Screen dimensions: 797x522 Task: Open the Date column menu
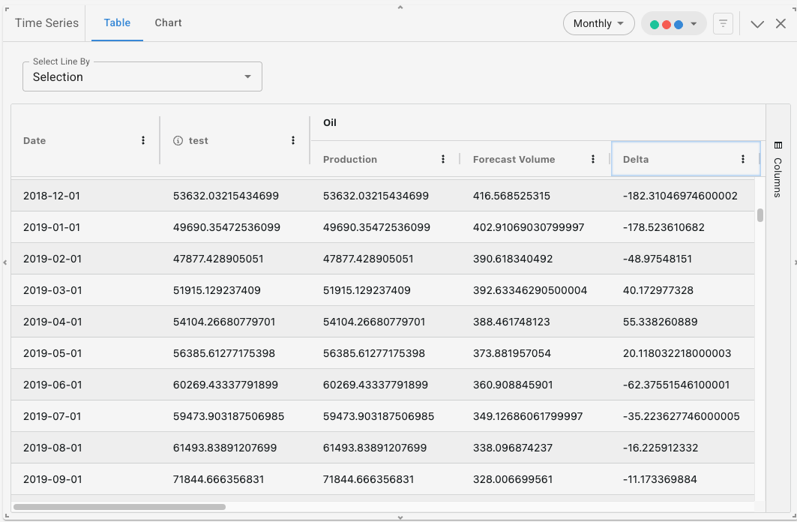[x=143, y=140]
